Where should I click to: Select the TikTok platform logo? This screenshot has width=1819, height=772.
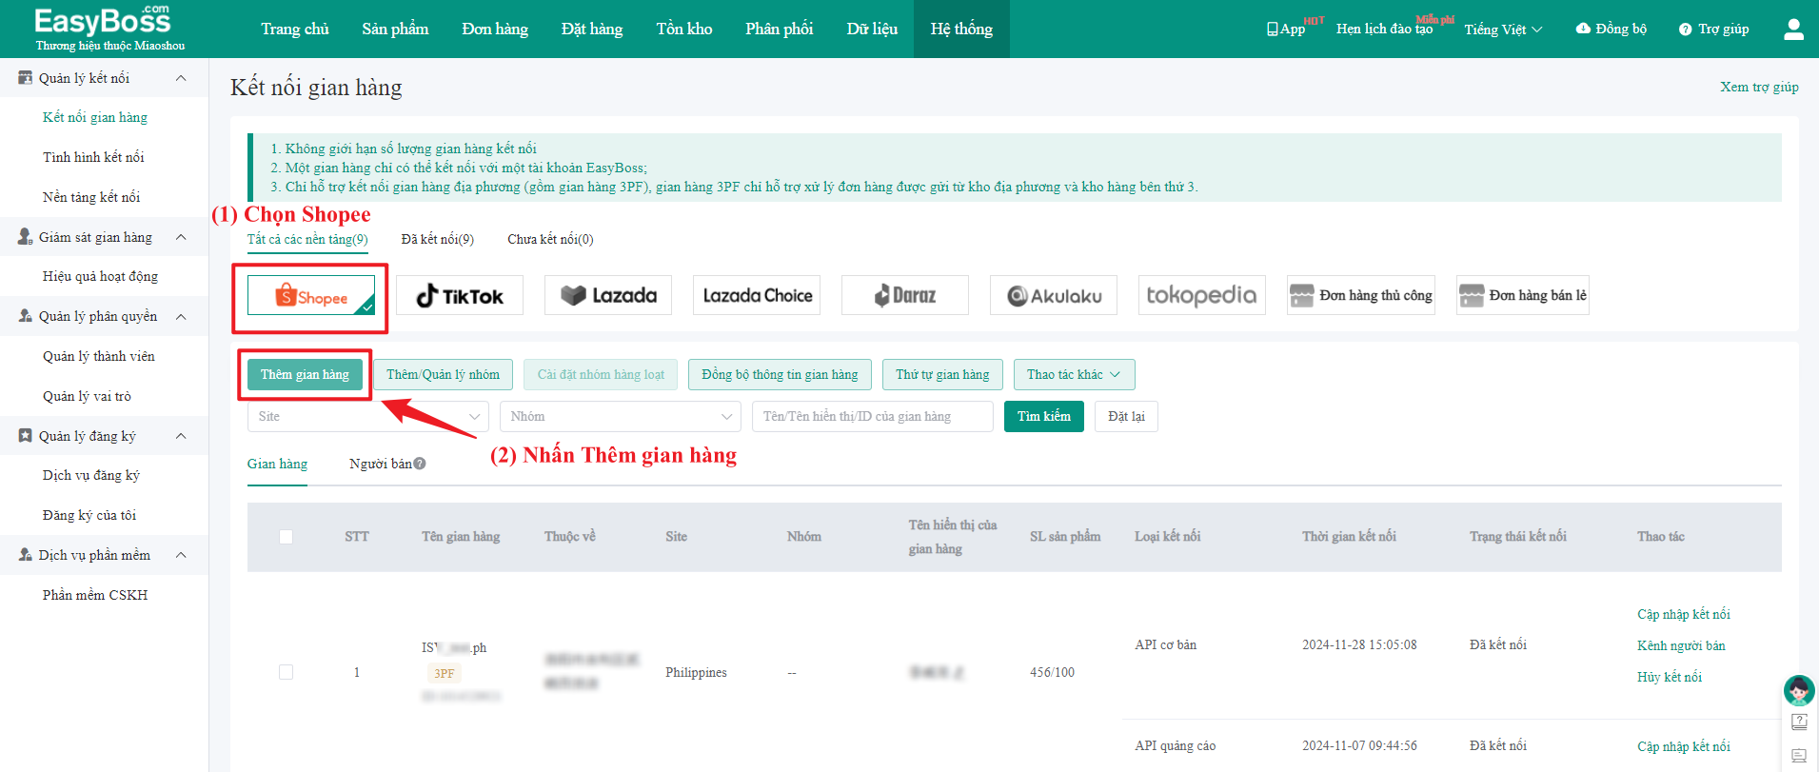pos(460,295)
